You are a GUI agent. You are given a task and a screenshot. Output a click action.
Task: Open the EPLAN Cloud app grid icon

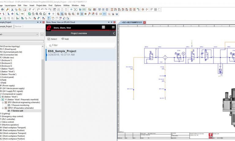point(103,27)
